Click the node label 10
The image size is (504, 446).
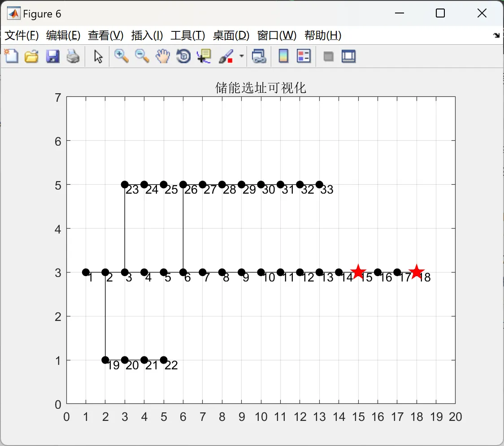(x=269, y=277)
